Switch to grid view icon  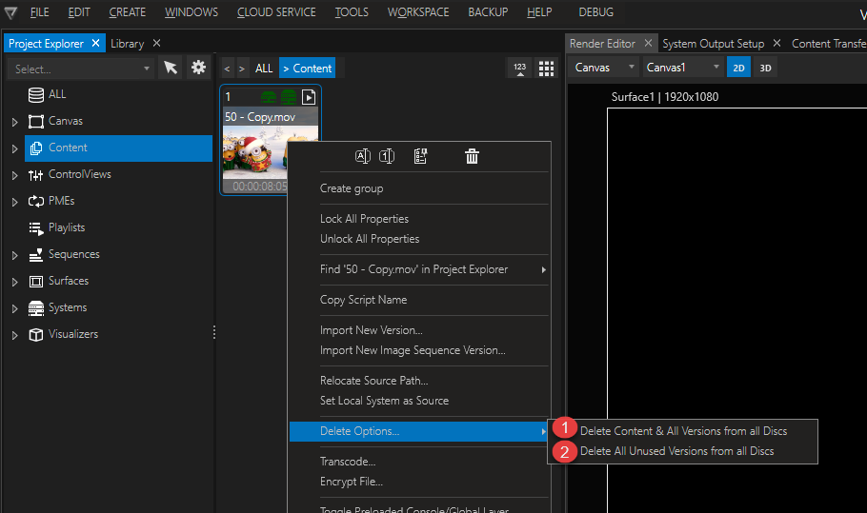pos(546,68)
